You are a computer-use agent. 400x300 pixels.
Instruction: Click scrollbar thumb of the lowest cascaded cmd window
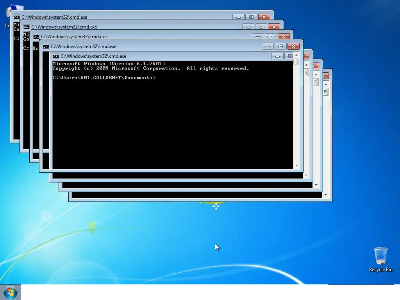[326, 91]
